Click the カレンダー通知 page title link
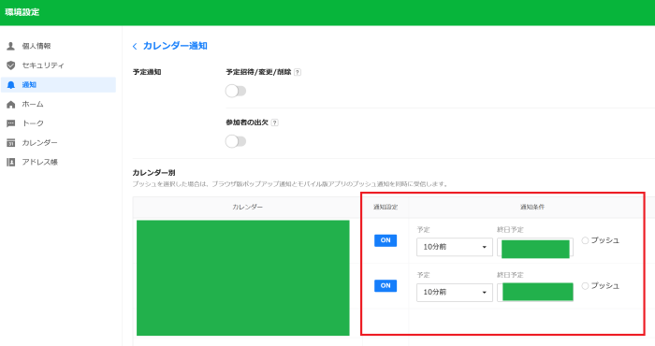Image resolution: width=655 pixels, height=346 pixels. point(175,46)
